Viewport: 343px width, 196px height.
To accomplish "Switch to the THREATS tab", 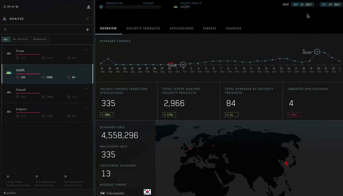I will coord(210,28).
